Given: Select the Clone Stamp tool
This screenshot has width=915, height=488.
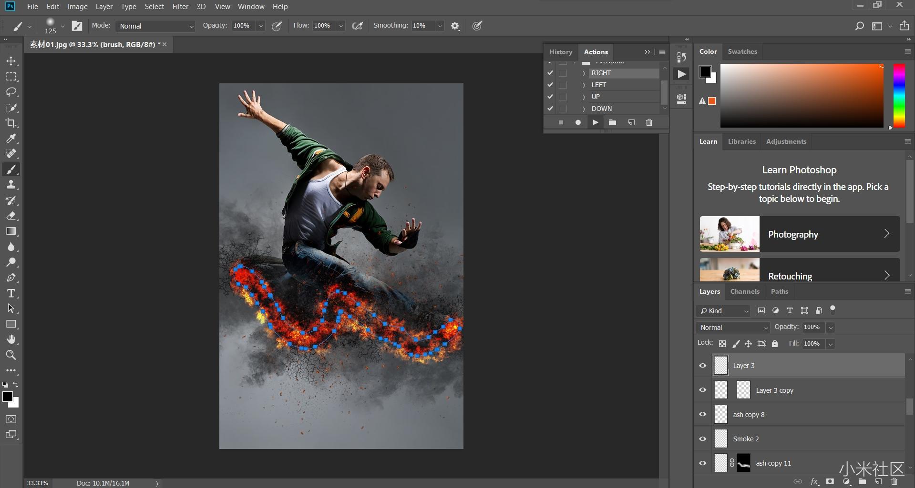Looking at the screenshot, I should tap(11, 185).
